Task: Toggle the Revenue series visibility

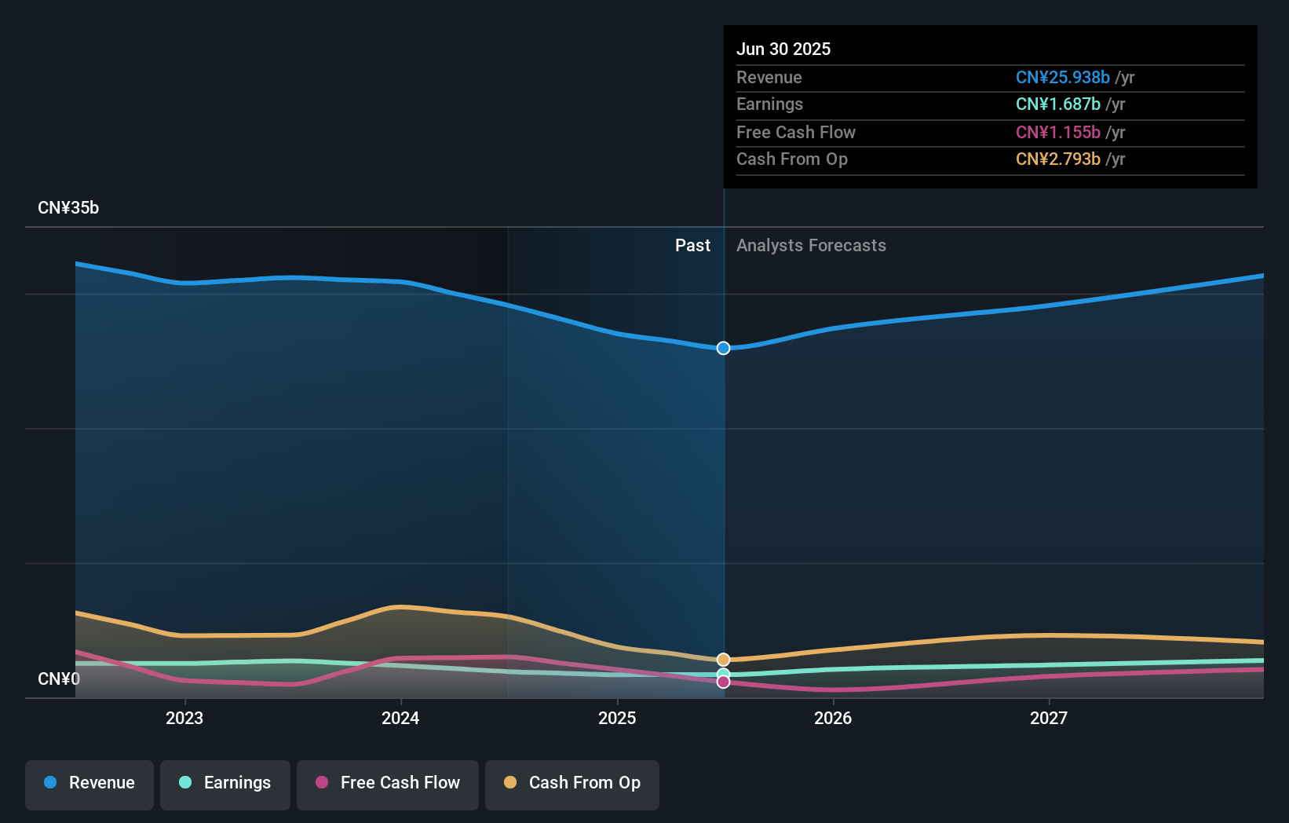Action: [x=89, y=784]
